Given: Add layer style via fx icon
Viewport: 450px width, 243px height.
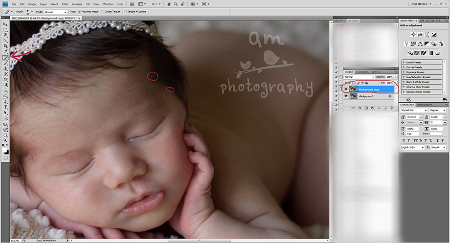Looking at the screenshot, I should 360,108.
